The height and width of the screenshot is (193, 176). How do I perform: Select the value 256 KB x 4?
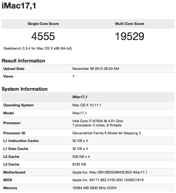pos(81,157)
